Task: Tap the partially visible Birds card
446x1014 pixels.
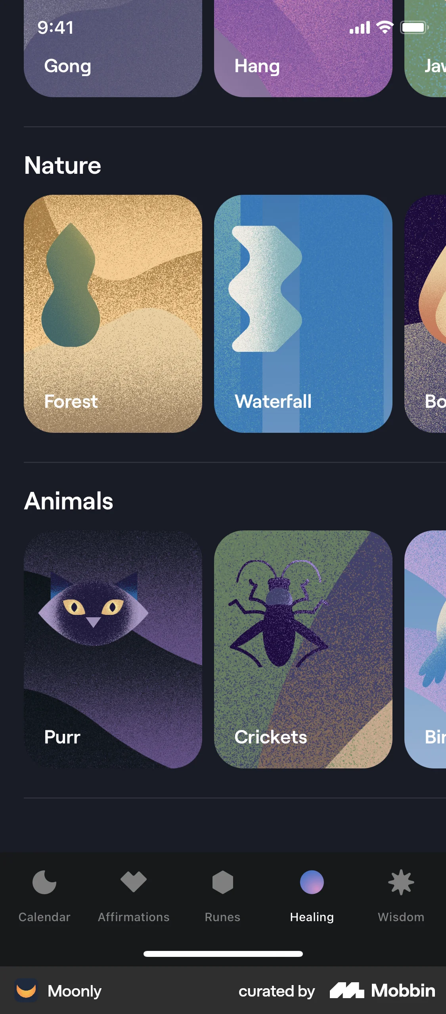Action: [425, 649]
